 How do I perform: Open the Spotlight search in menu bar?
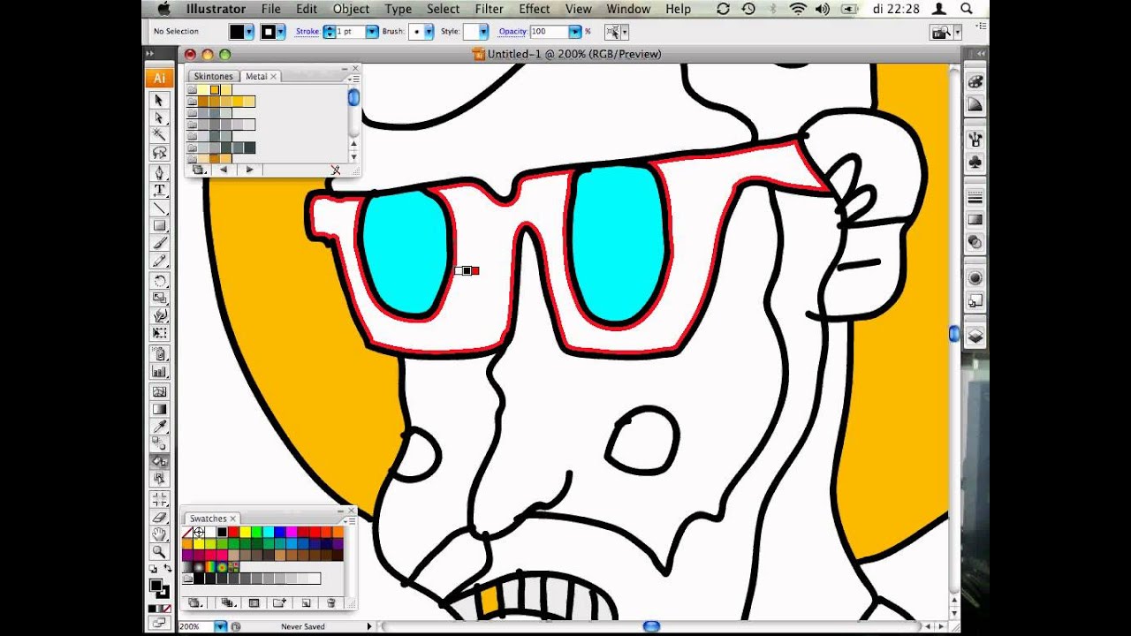(966, 9)
